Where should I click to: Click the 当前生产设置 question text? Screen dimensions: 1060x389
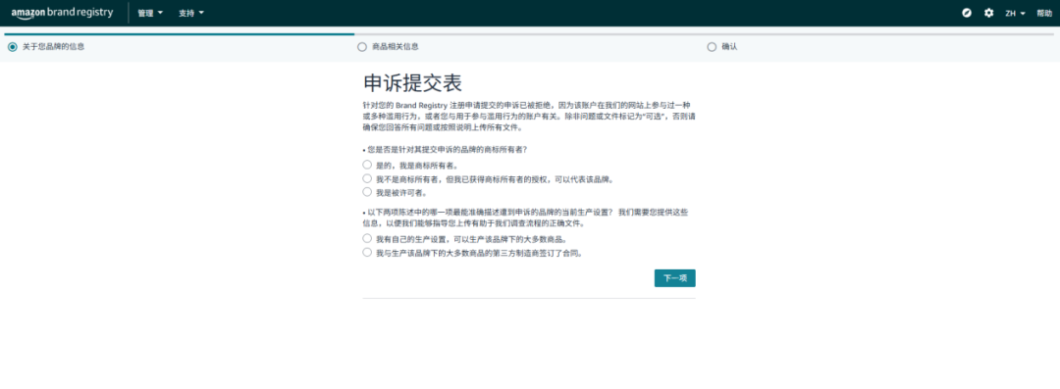[x=525, y=218]
